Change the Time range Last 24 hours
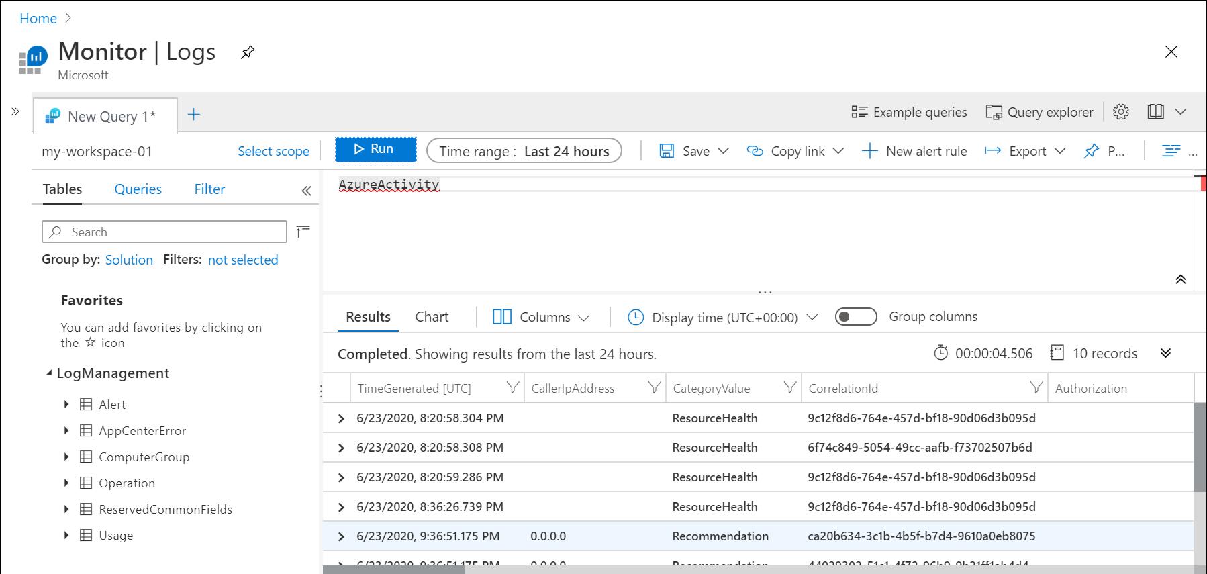Image resolution: width=1207 pixels, height=574 pixels. (524, 151)
